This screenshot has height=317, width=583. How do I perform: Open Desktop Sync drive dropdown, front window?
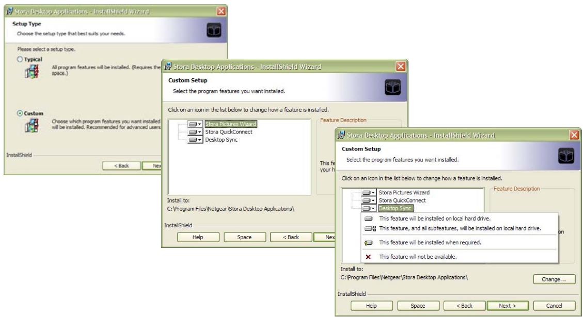(369, 208)
